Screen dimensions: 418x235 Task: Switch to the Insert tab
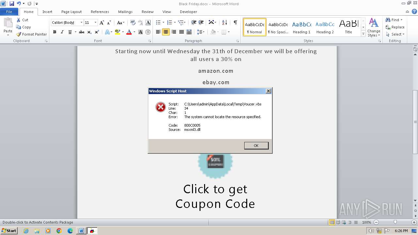47,12
